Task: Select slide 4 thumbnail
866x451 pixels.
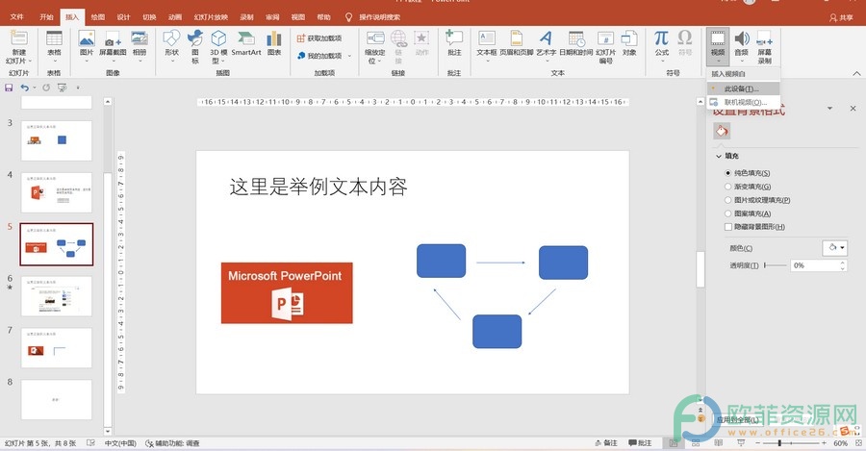Action: pos(57,192)
